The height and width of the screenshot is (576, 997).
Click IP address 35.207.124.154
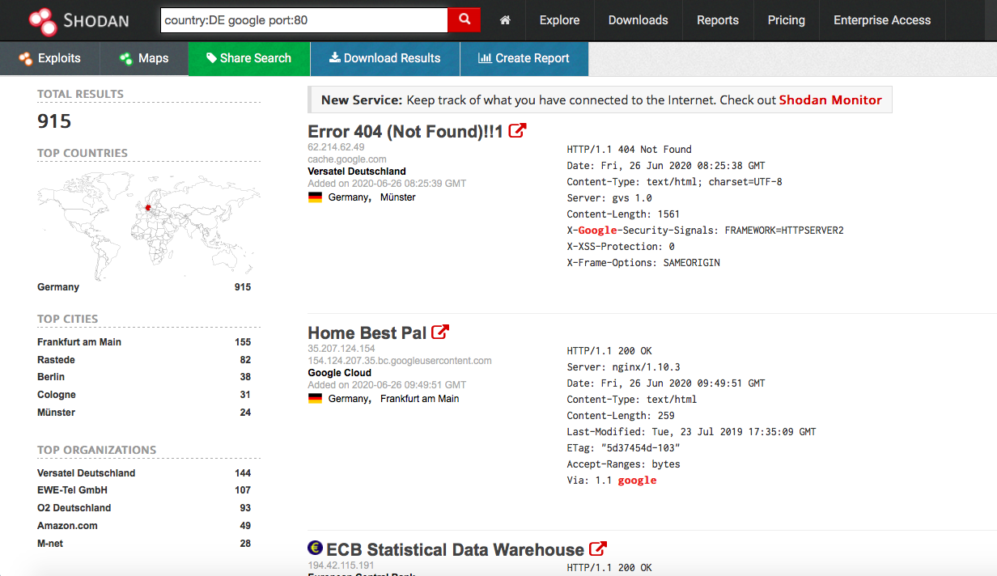coord(342,349)
